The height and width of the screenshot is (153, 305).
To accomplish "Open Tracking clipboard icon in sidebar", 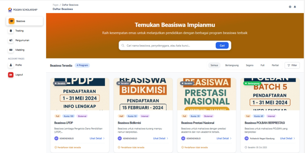I will 11,31.
